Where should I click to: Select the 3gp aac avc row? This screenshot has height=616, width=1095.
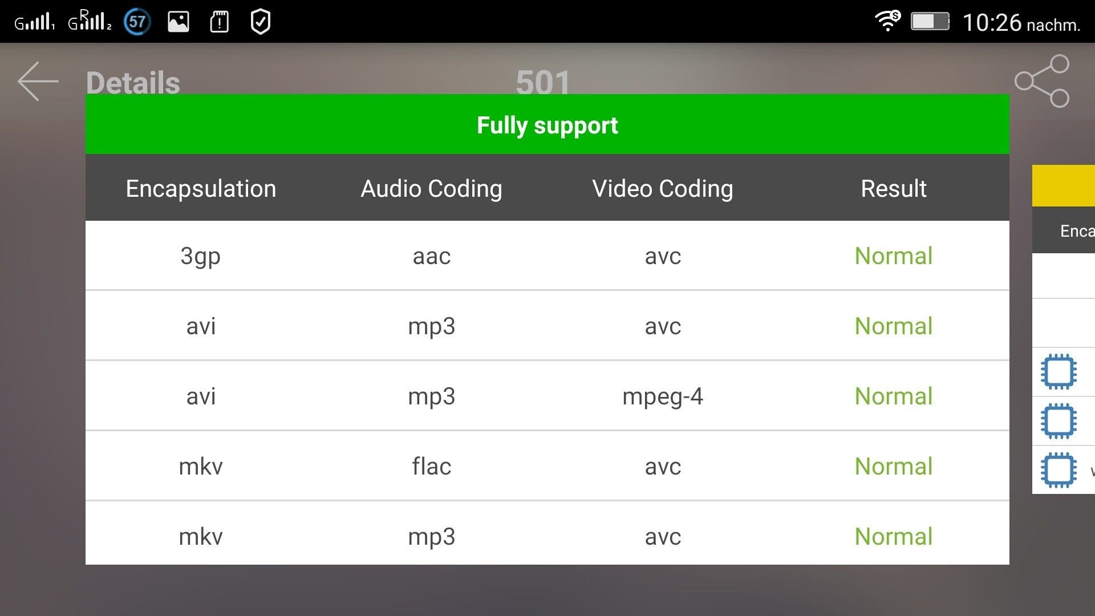(x=547, y=256)
